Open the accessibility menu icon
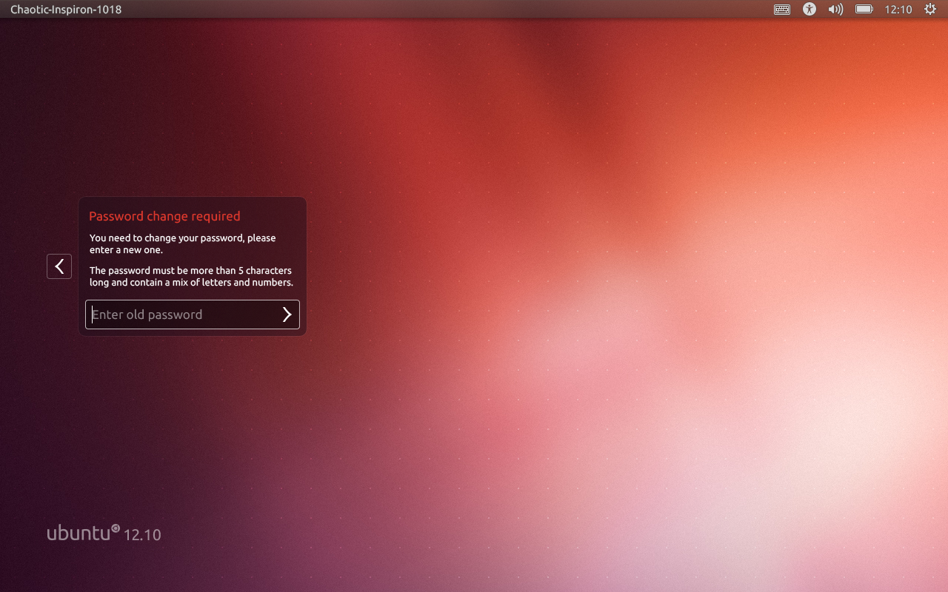 (810, 10)
